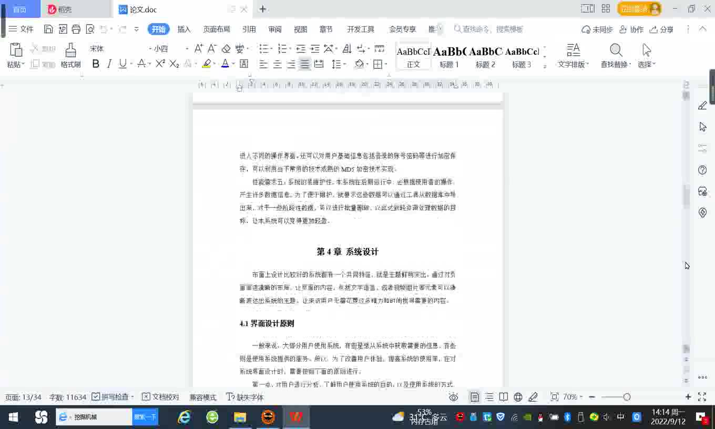The height and width of the screenshot is (429, 715).
Task: Enter fullscreen with status bar icon
Action: pyautogui.click(x=702, y=397)
